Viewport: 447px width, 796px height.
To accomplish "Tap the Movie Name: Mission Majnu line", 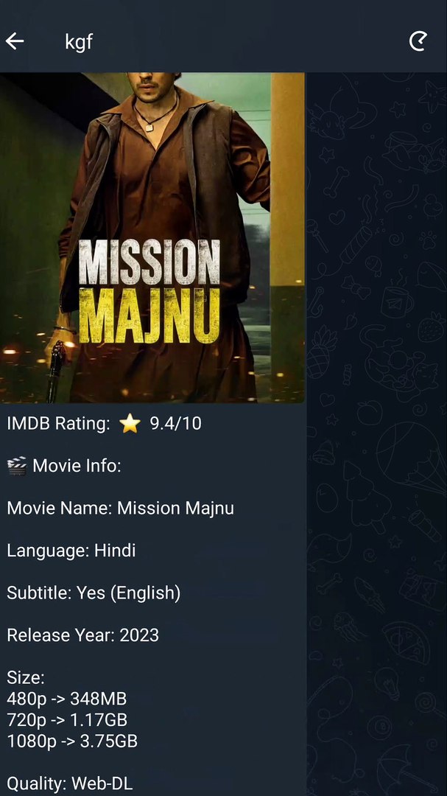I will point(120,508).
